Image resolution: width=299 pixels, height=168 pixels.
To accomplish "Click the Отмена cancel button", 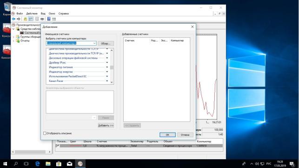I will coord(185,135).
